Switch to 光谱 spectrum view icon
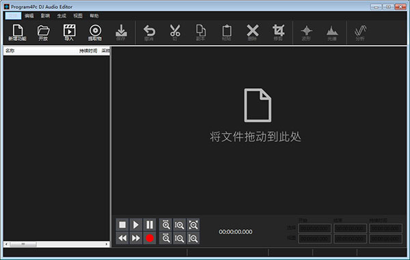The image size is (410, 260). pyautogui.click(x=332, y=33)
